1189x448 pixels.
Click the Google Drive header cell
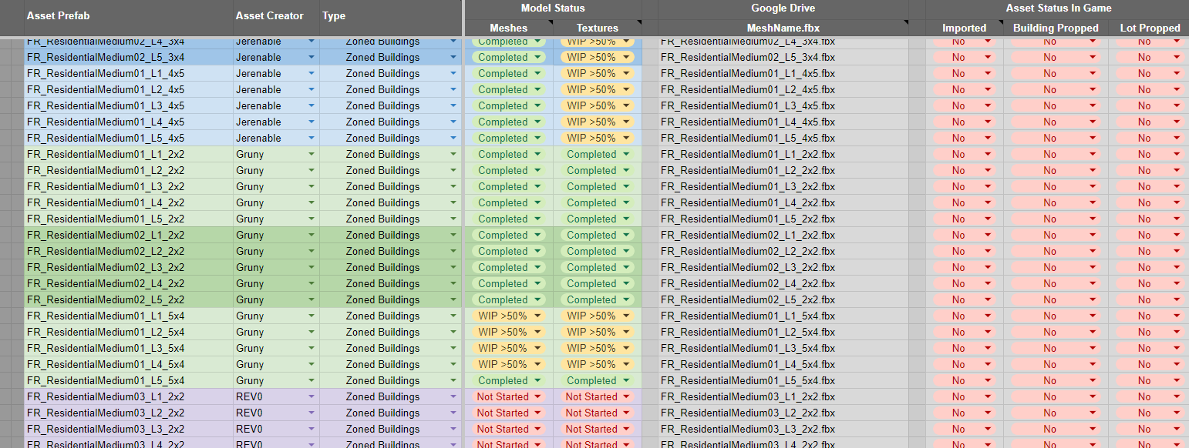[783, 8]
